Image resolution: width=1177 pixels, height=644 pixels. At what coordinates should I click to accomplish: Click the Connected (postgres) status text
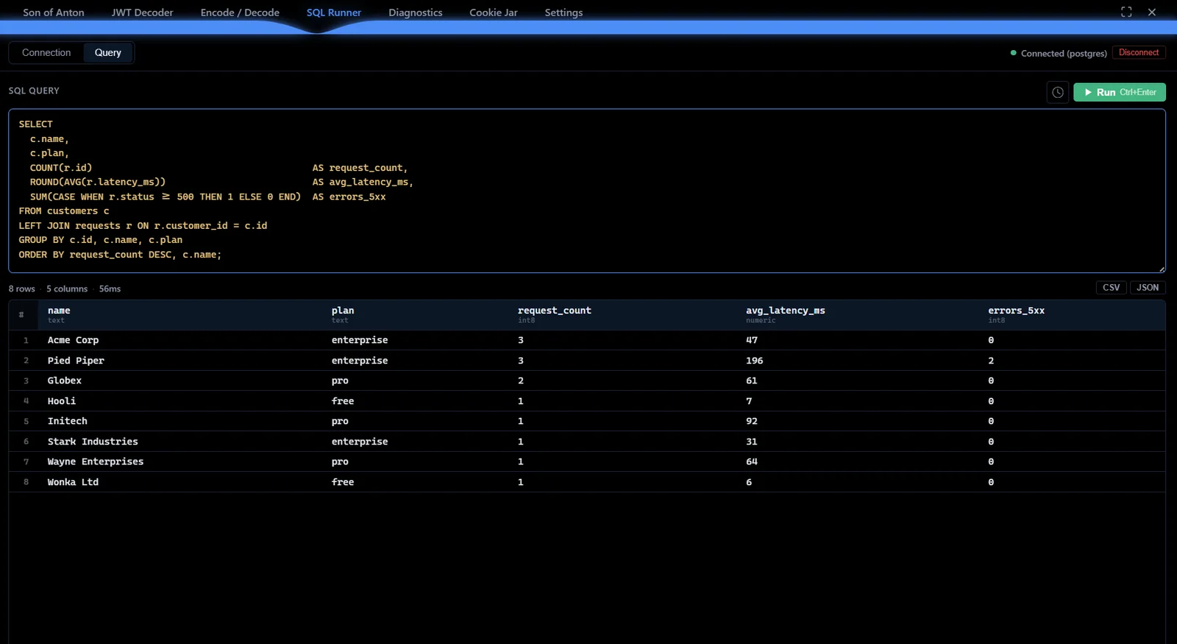pos(1064,53)
